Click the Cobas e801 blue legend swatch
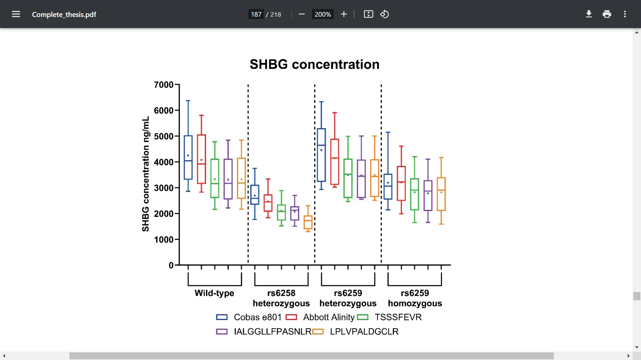Viewport: 641px width, 360px height. tap(222, 317)
